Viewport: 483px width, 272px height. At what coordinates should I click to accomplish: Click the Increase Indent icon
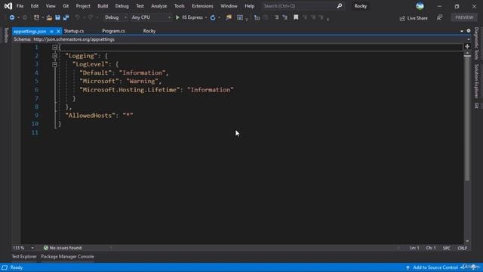coord(285,17)
